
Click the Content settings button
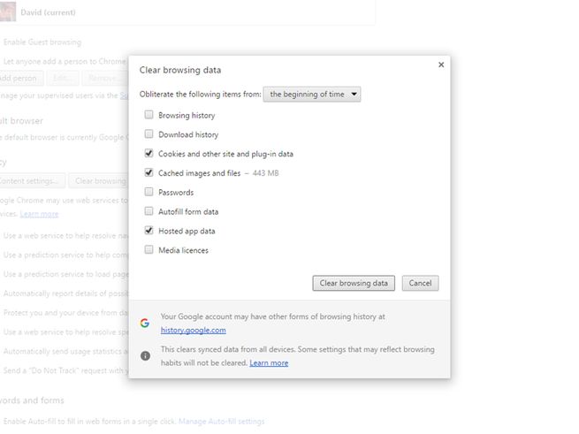tap(31, 181)
